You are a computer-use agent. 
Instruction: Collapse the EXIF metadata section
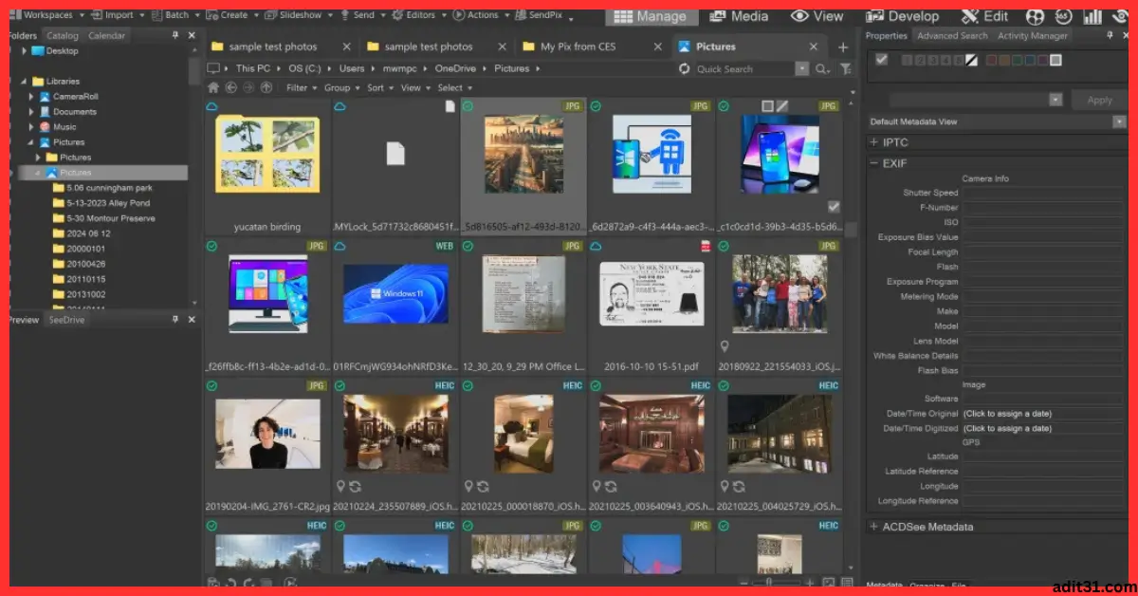click(874, 163)
